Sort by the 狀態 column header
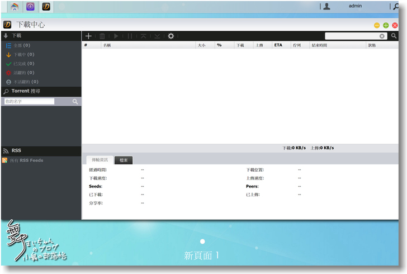The image size is (407, 274). 382,45
